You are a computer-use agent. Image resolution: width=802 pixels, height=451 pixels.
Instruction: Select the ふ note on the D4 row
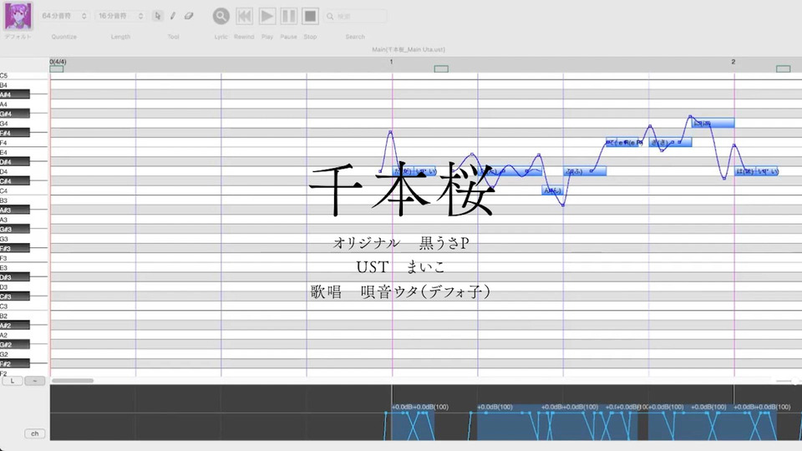[585, 171]
